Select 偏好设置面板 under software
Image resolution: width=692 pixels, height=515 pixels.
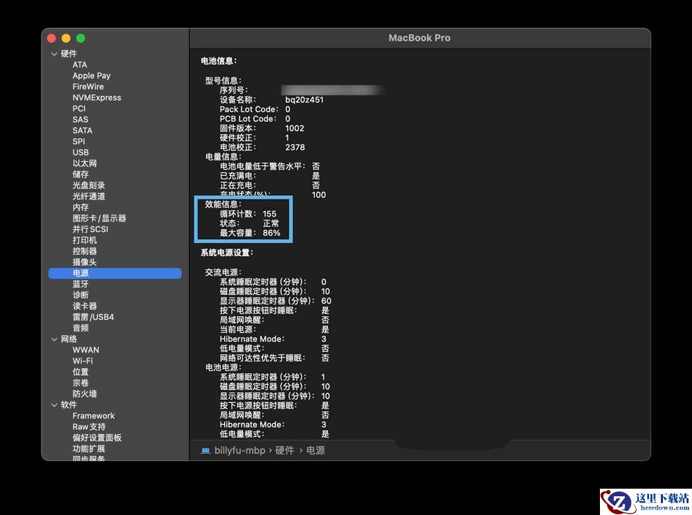[97, 437]
